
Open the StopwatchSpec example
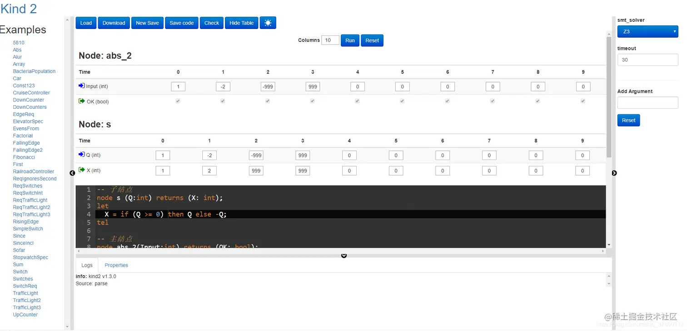30,258
